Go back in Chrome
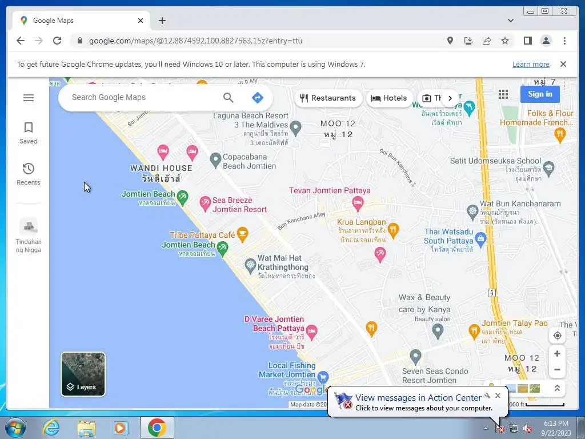This screenshot has width=585, height=439. [21, 41]
